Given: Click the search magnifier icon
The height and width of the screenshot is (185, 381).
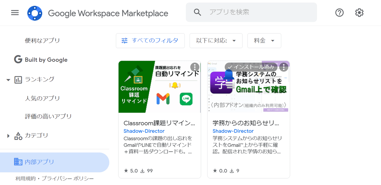Looking at the screenshot, I should point(197,12).
